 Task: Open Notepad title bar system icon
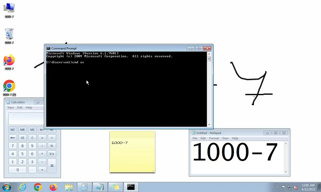193,133
